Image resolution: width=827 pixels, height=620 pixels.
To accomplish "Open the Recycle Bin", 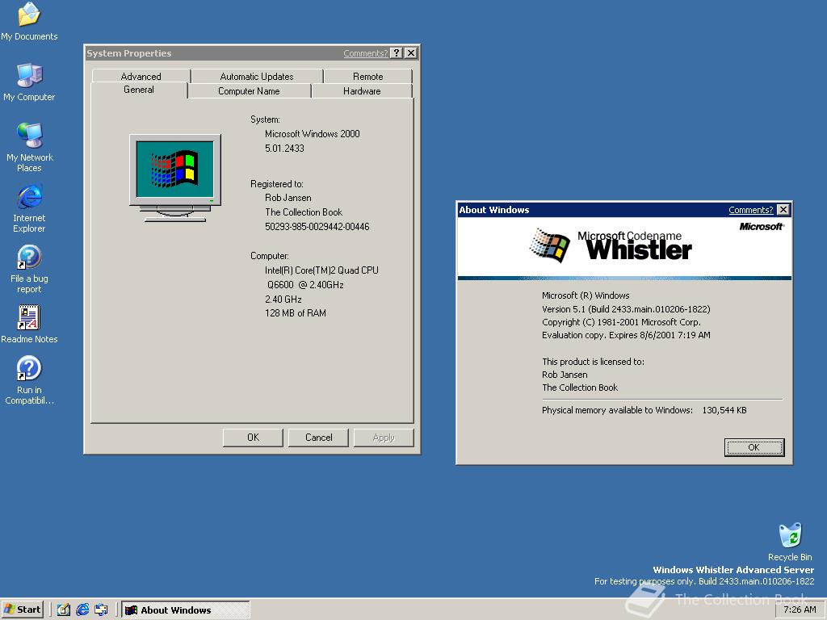I will (789, 534).
